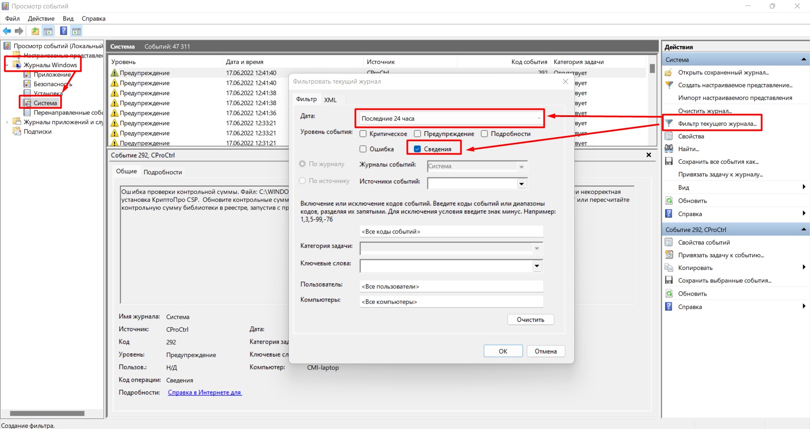Viewport: 810px width, 429px height.
Task: Click the Безопасность log icon in the tree
Action: coord(27,84)
